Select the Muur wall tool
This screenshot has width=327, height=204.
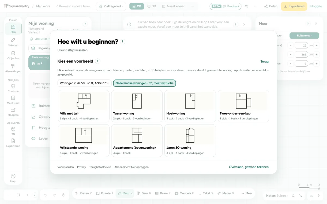point(125,193)
